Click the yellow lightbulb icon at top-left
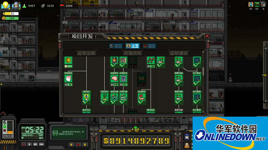The height and width of the screenshot is (150, 268). 5,5
